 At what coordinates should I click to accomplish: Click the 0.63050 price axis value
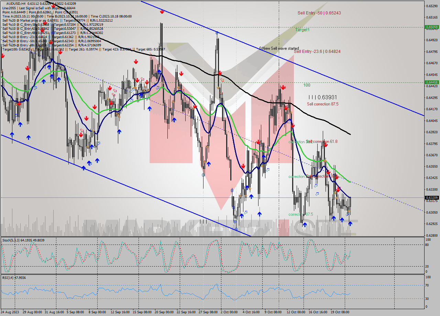pos(431,212)
